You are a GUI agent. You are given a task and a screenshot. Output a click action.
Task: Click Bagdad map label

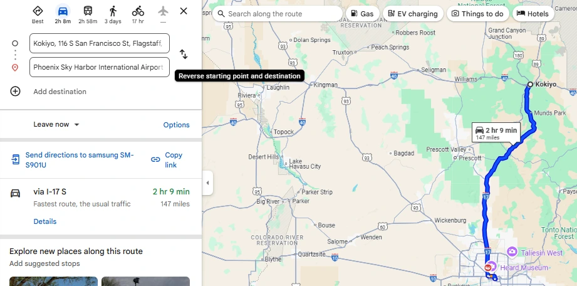click(x=404, y=153)
